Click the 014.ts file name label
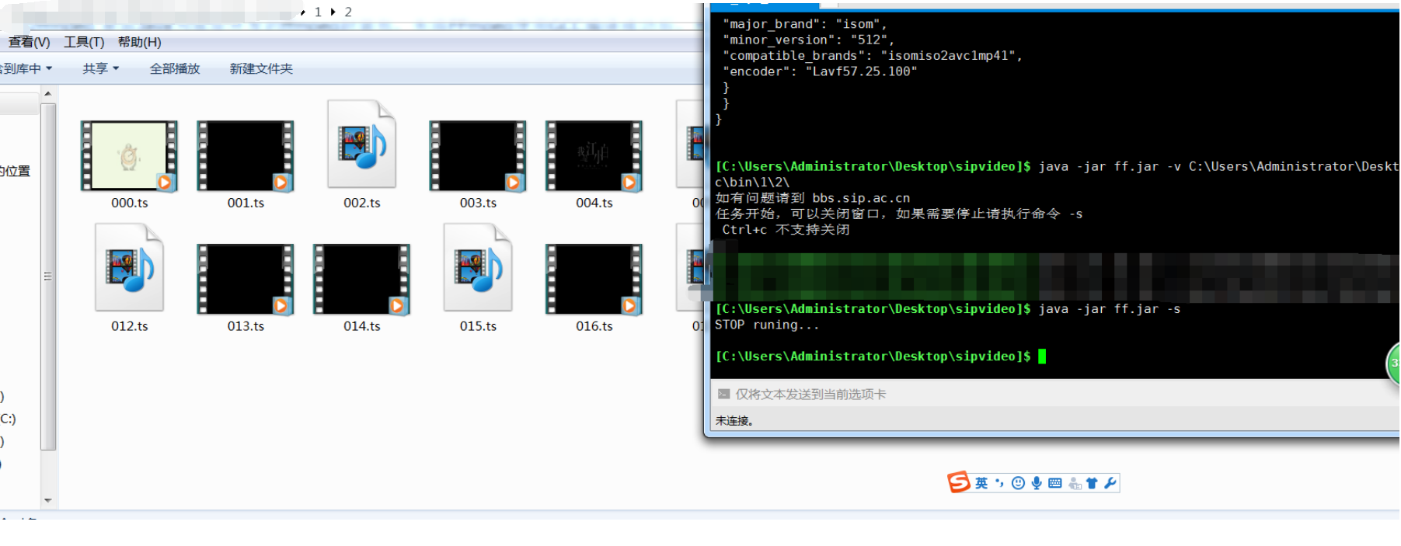 pyautogui.click(x=362, y=326)
